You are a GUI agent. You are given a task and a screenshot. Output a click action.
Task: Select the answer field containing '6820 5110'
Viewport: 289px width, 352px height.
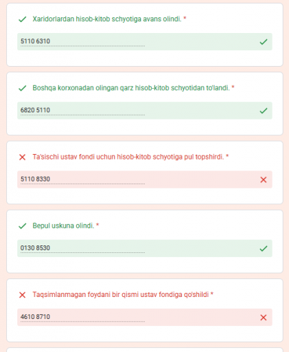(145, 111)
